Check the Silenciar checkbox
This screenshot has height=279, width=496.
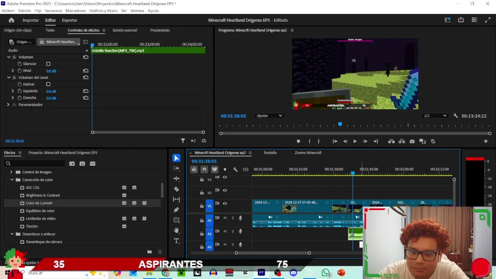point(48,64)
